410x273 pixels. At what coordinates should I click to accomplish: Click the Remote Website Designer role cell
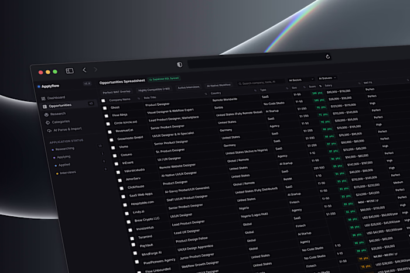click(177, 166)
